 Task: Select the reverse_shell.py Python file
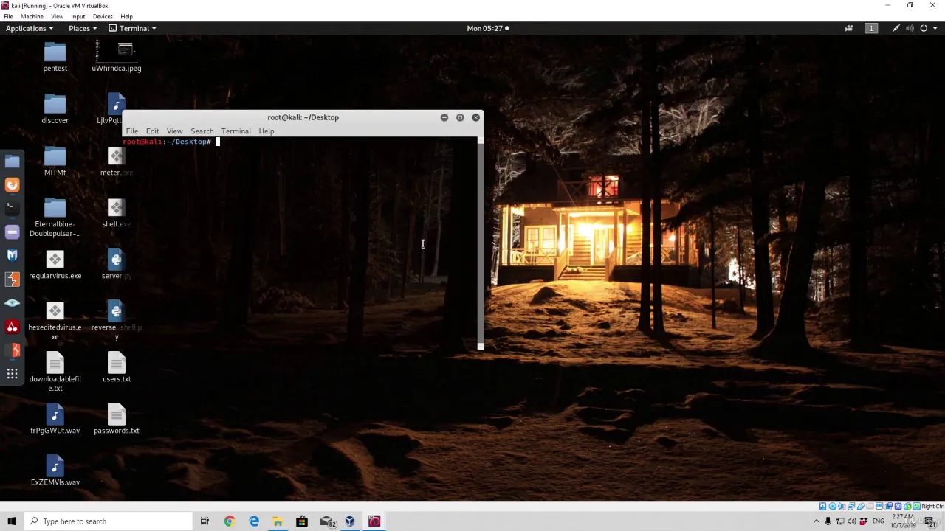tap(117, 322)
